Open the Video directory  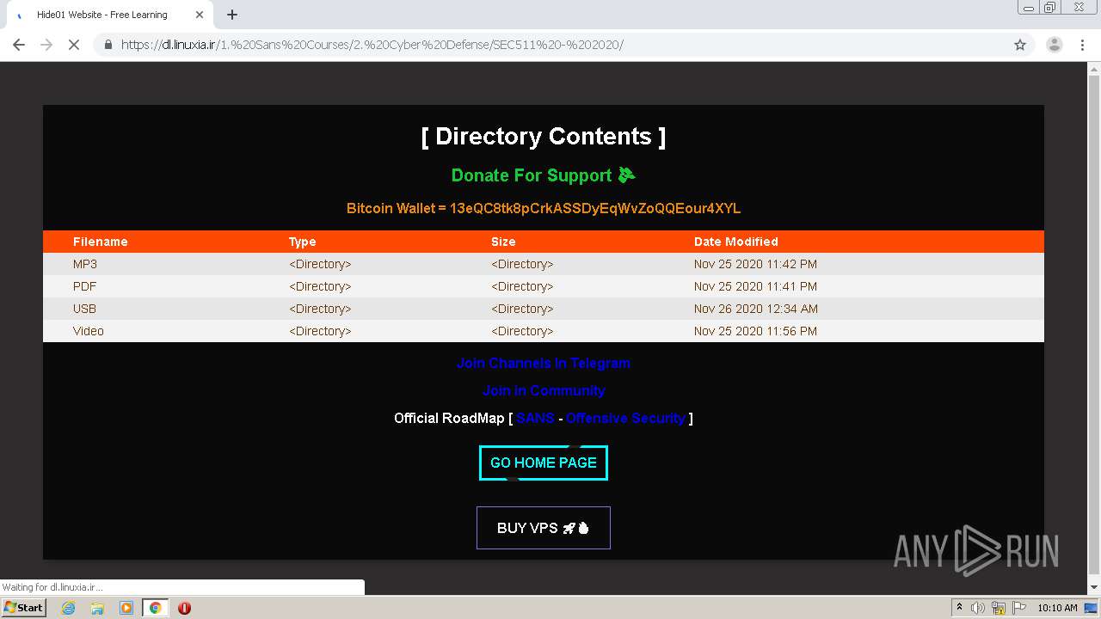click(x=89, y=331)
